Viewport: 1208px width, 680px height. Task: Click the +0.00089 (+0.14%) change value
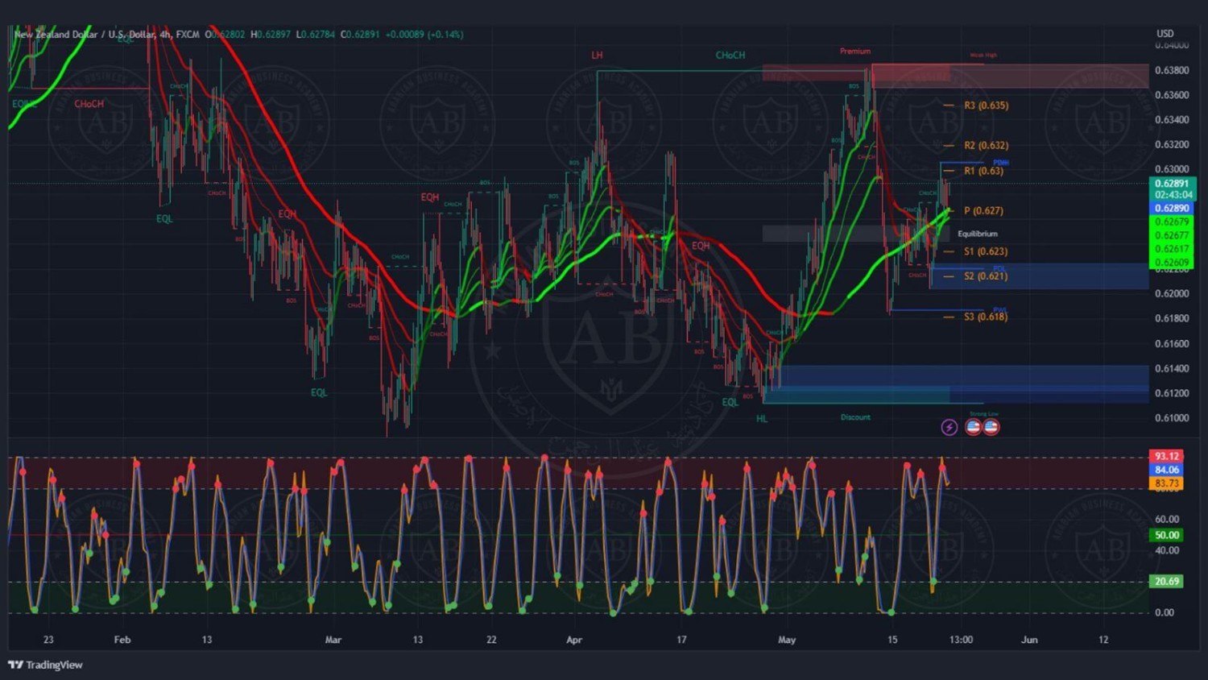click(x=424, y=35)
